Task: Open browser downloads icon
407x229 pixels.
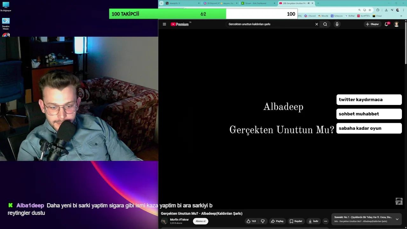Action: click(x=386, y=10)
